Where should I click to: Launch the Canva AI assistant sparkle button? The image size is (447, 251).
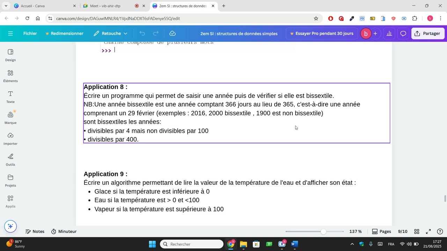pyautogui.click(x=10, y=226)
